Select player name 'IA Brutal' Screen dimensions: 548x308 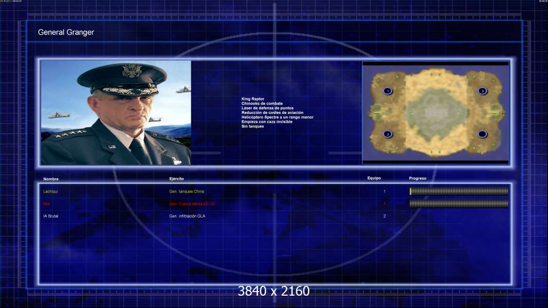click(51, 216)
